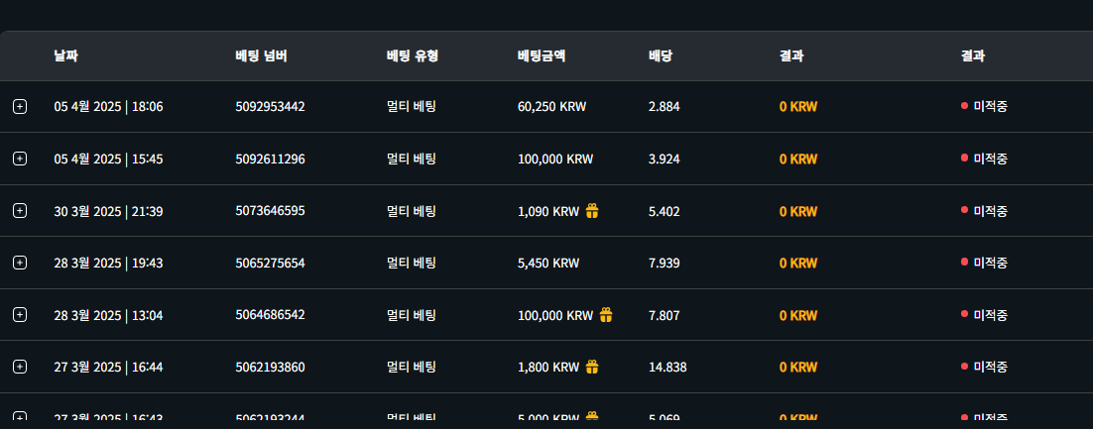
Task: Click the 베팅 유형 column header
Action: 412,55
